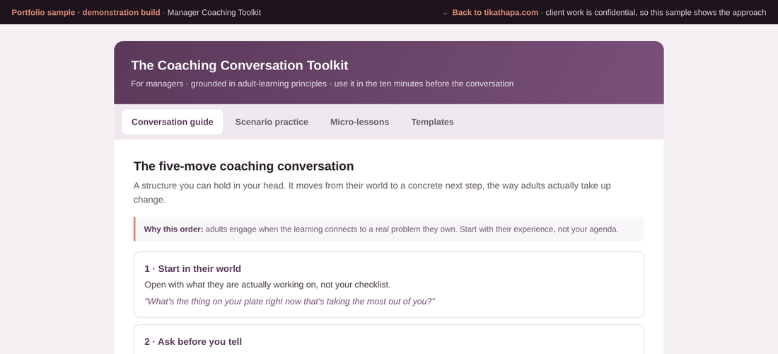Click 'The Coaching Conversation Toolkit' title

240,66
